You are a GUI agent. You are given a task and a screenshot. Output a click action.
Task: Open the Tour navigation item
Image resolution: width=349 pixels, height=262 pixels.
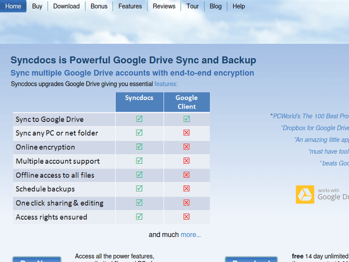pos(193,6)
